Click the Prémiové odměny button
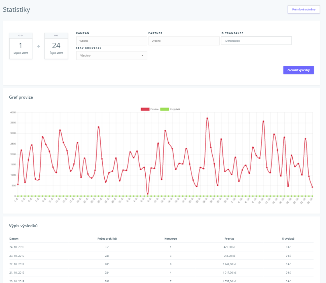326x283 pixels. [x=303, y=9]
